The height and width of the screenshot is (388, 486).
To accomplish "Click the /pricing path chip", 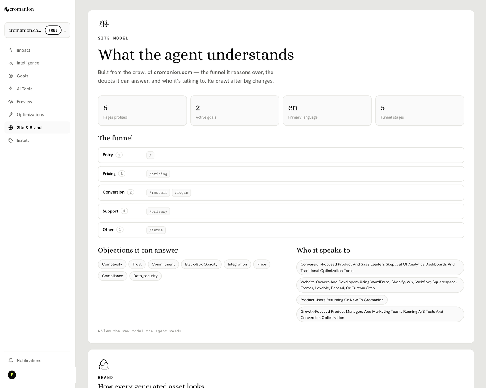I will [158, 174].
